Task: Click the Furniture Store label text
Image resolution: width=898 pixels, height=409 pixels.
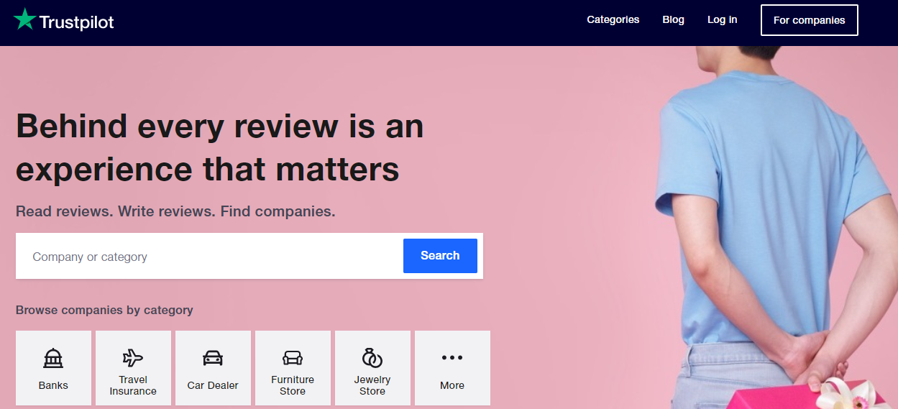Action: click(293, 385)
